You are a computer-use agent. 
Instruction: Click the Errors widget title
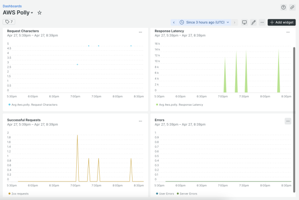pyautogui.click(x=159, y=120)
